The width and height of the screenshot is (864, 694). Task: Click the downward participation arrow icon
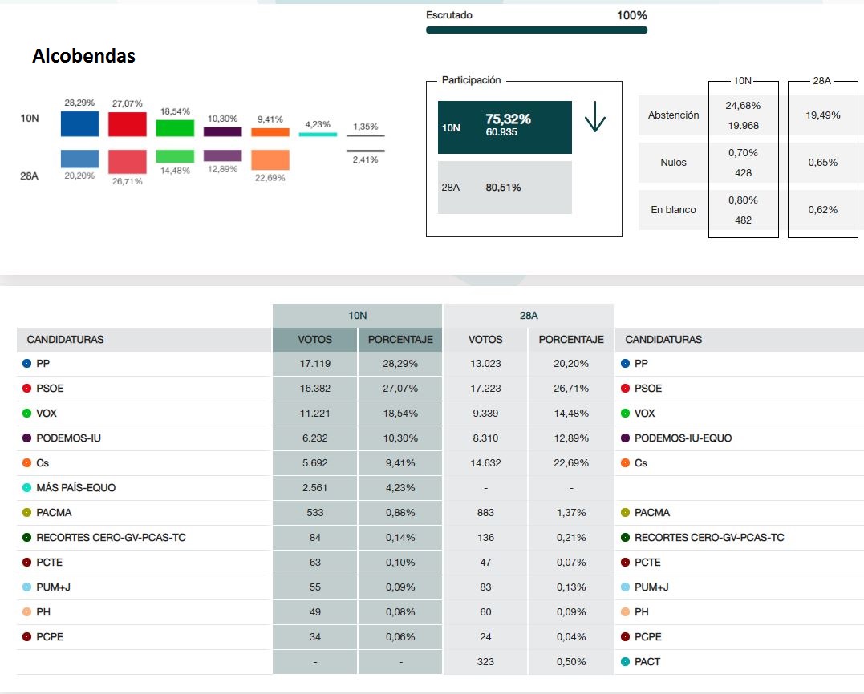coord(595,117)
